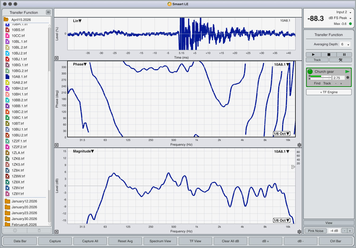This screenshot has height=248, width=356.
Task: Click the coherence threshold arrow marker on Magnitude plot
Action: [x=293, y=167]
